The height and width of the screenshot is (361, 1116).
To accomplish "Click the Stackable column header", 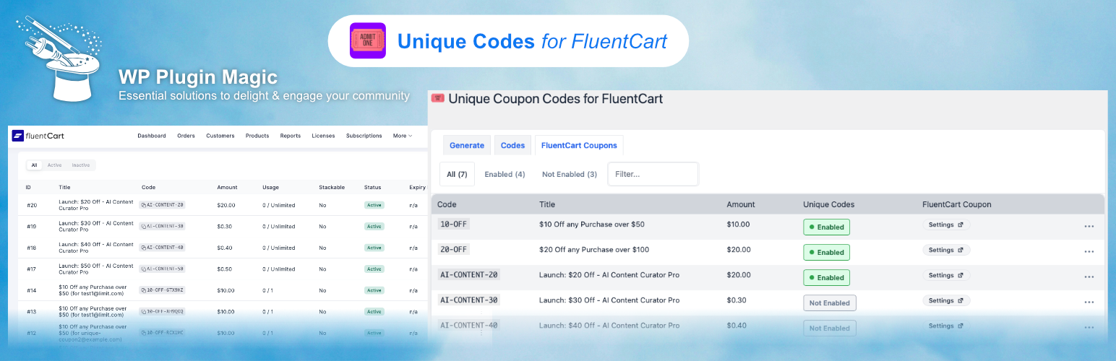I will pyautogui.click(x=332, y=187).
